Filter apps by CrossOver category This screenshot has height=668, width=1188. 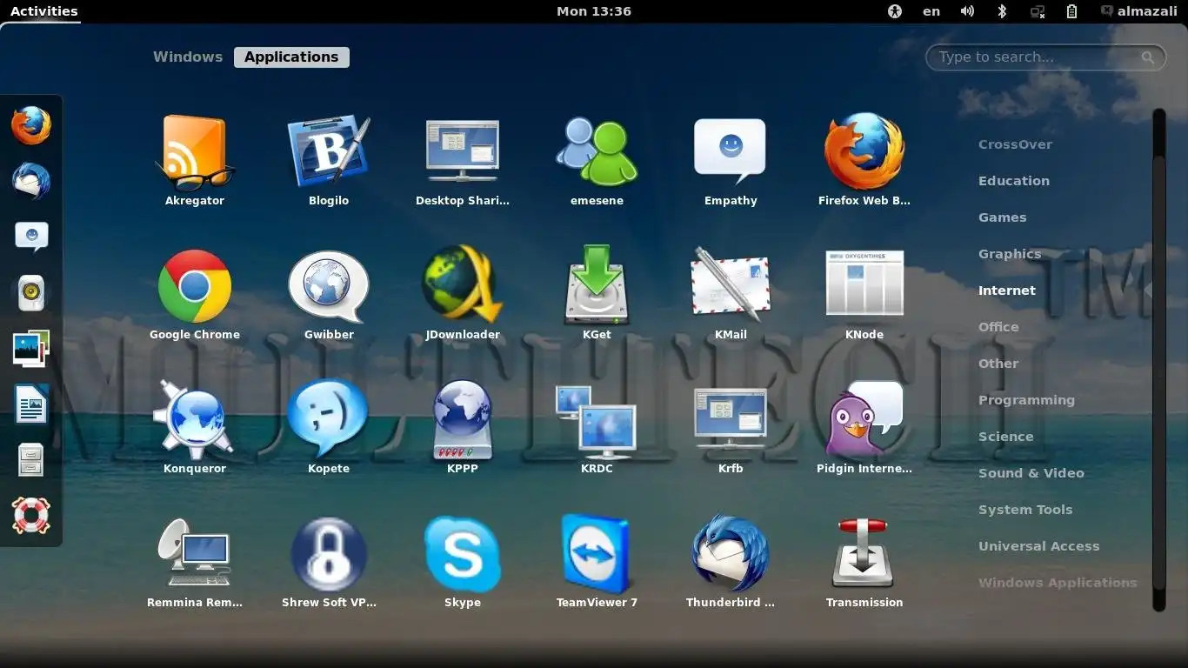point(1015,144)
